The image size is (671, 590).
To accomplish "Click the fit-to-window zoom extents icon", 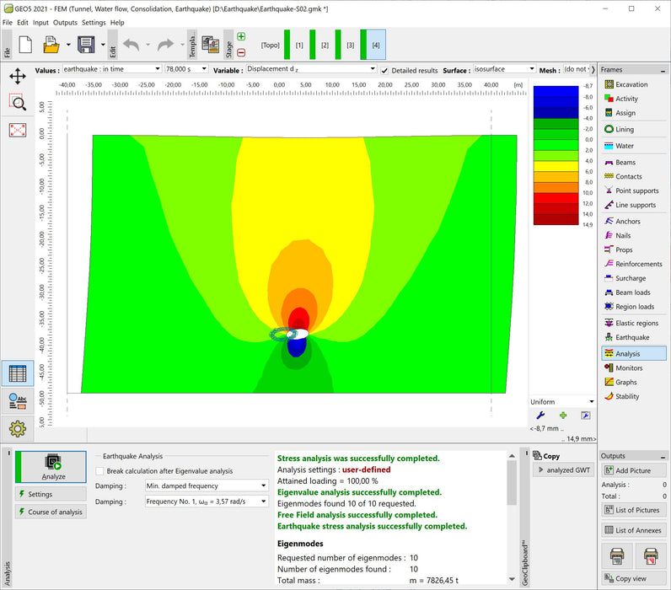I will [x=17, y=130].
